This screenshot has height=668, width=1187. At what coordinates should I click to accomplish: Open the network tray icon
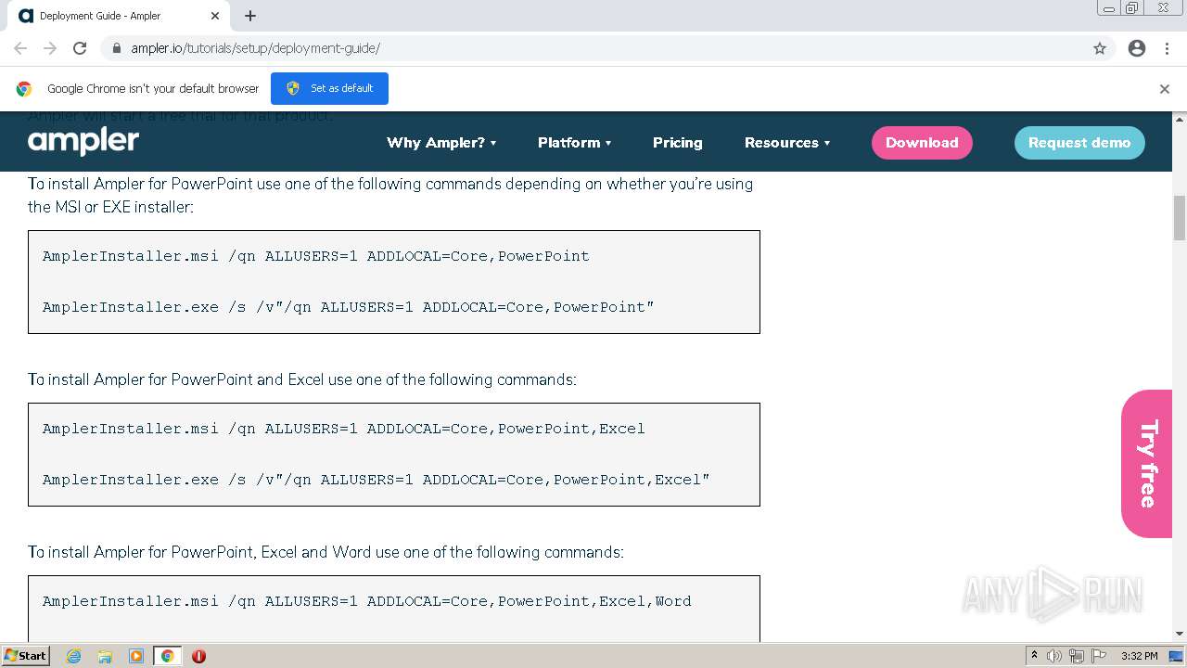tap(1077, 656)
